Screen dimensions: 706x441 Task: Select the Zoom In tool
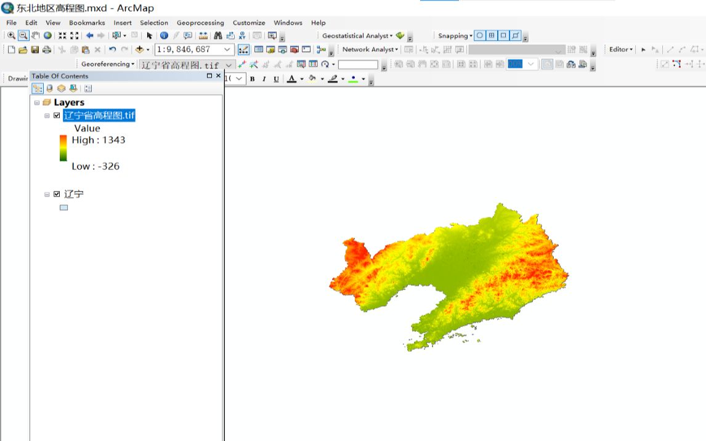(11, 36)
